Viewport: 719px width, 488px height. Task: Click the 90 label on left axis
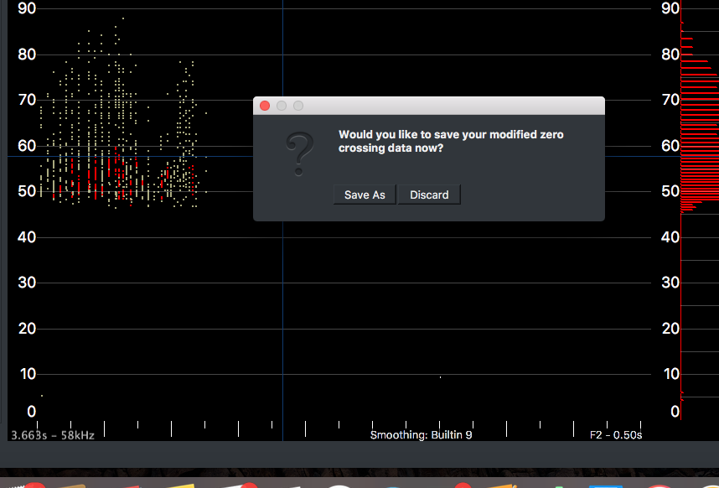coord(27,8)
